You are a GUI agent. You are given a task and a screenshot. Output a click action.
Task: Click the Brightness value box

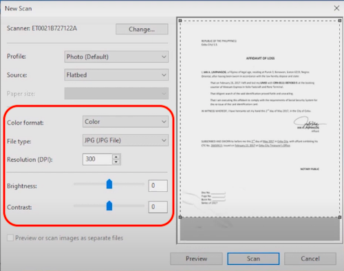[158, 186]
